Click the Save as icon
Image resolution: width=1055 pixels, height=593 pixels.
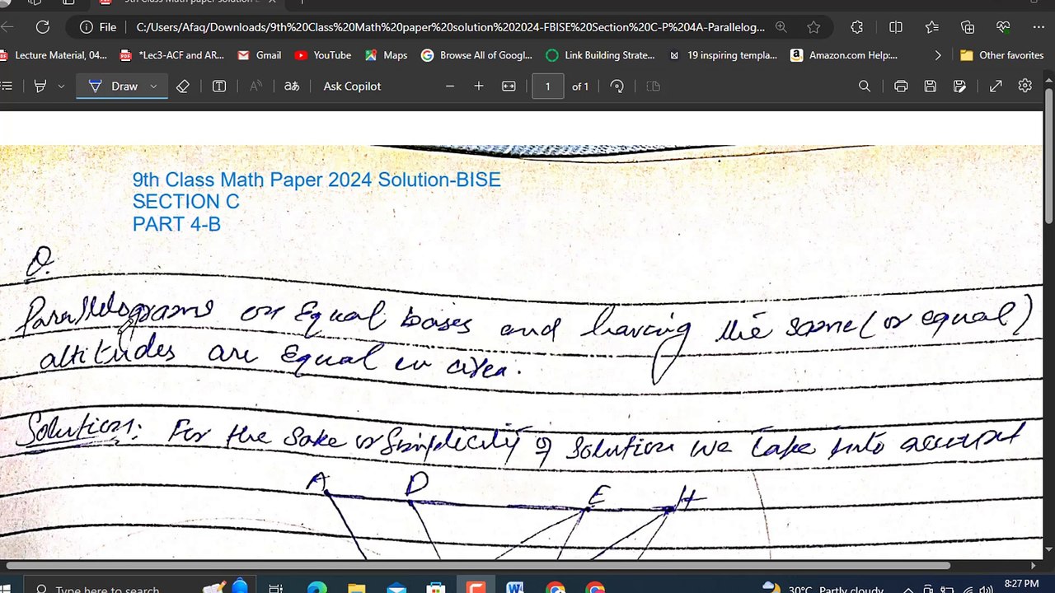[x=959, y=86]
